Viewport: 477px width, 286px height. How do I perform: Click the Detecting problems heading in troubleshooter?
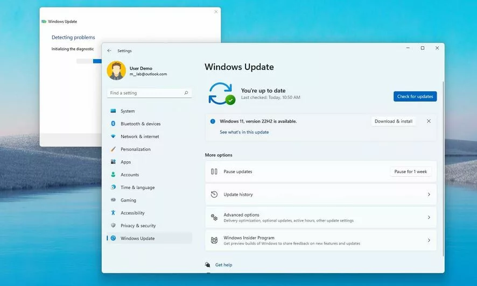tap(73, 37)
